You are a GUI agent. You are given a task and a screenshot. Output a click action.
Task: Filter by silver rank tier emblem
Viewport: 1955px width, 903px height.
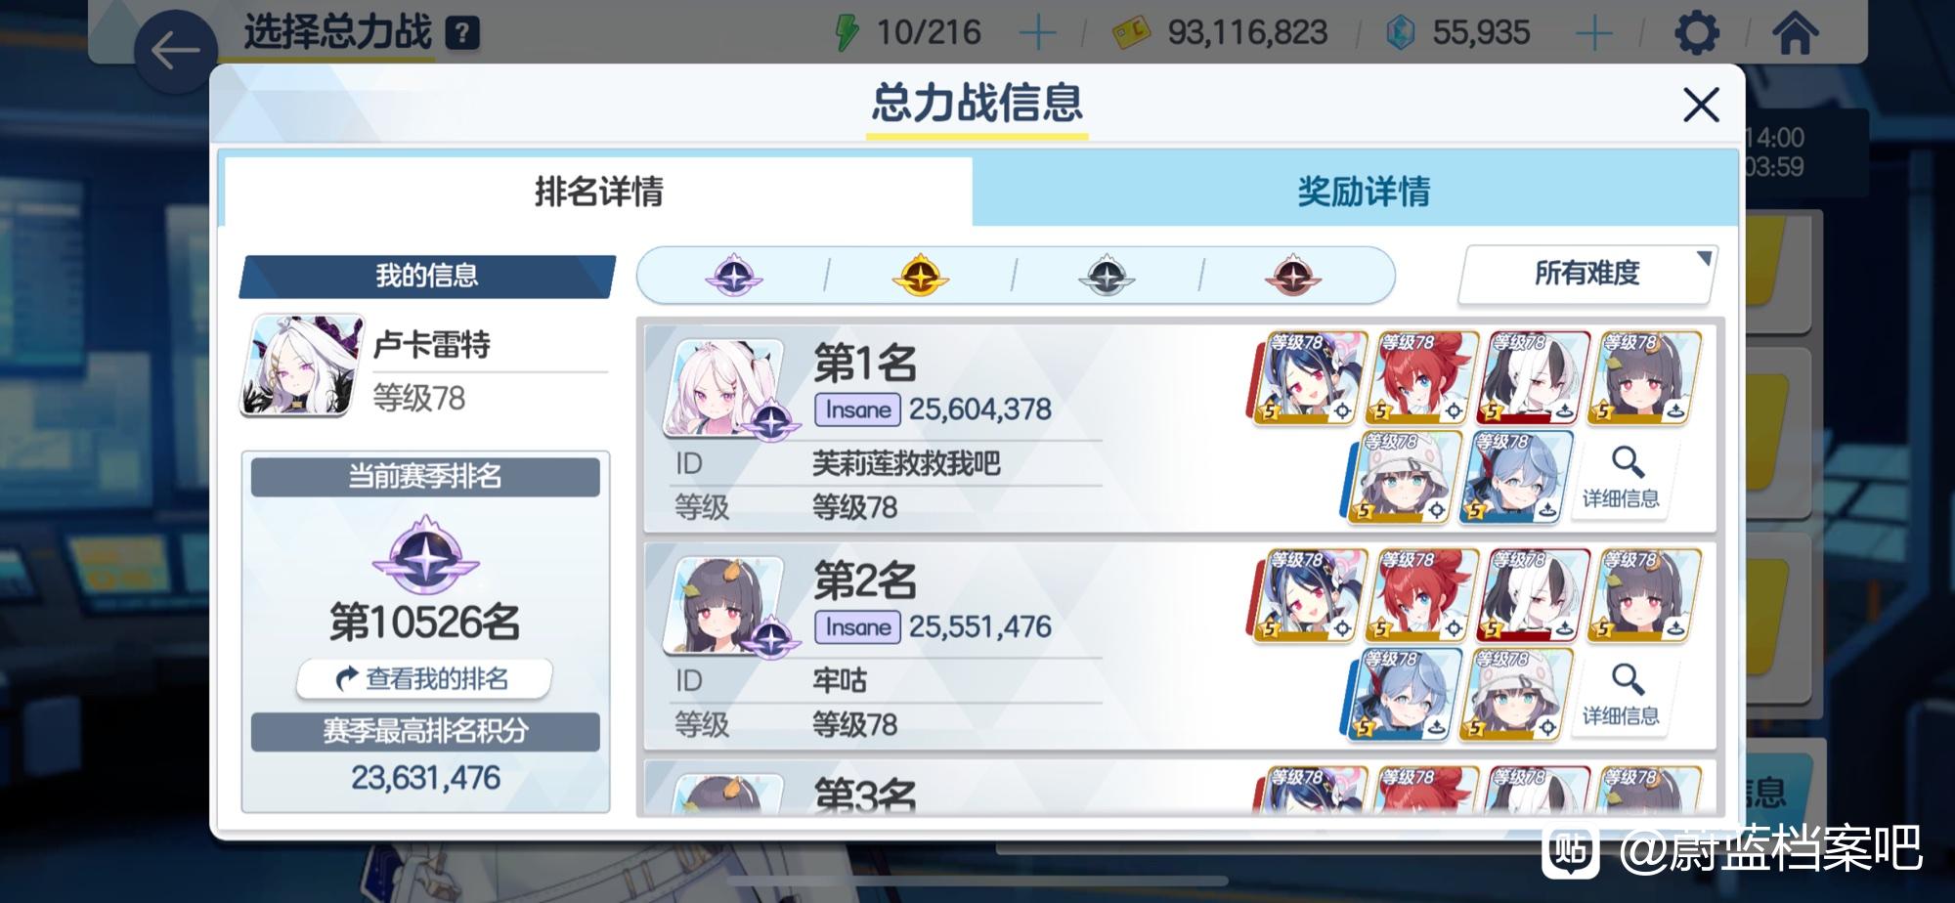pyautogui.click(x=1107, y=276)
